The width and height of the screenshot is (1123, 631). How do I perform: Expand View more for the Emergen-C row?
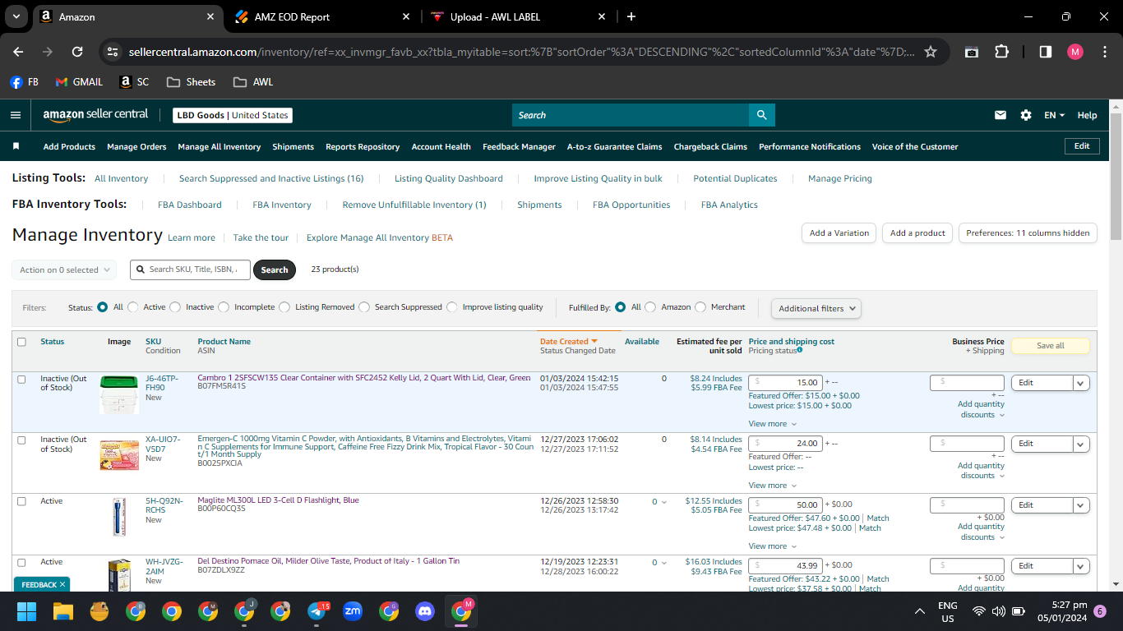pos(773,486)
